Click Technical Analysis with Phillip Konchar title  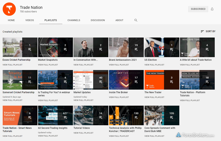point(125,129)
